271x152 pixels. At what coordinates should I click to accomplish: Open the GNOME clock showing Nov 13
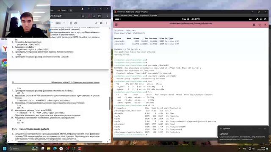(x=191, y=19)
